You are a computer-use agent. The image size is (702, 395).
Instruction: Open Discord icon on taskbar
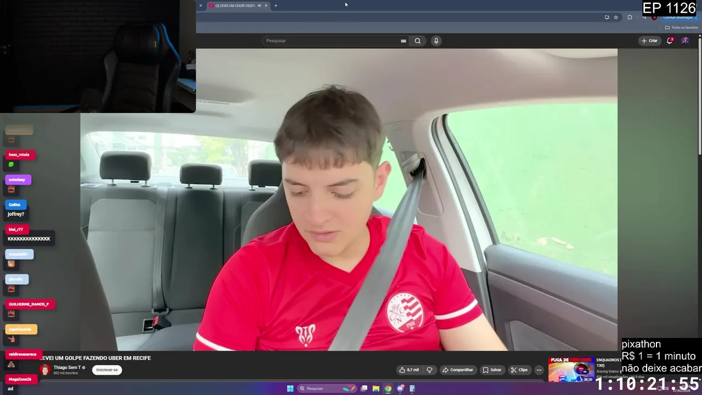400,388
